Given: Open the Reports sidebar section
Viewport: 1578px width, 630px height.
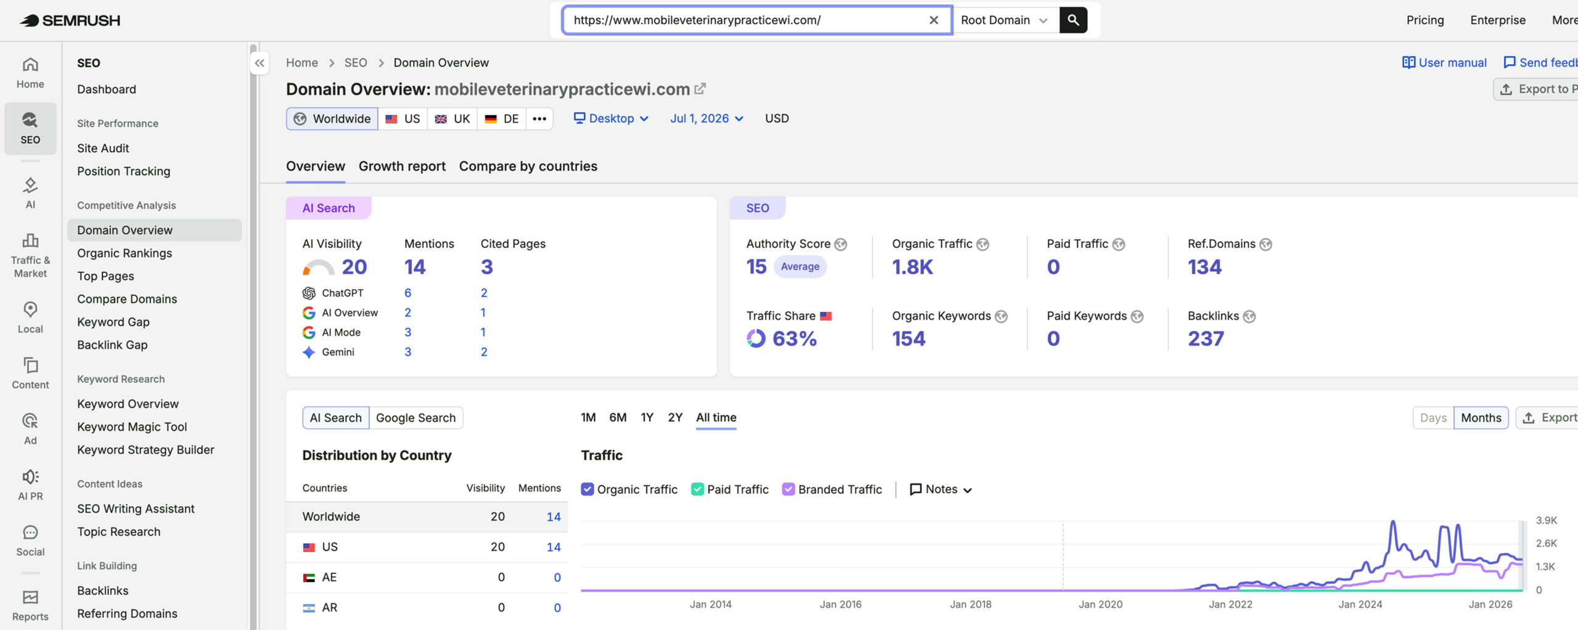Looking at the screenshot, I should coord(30,605).
